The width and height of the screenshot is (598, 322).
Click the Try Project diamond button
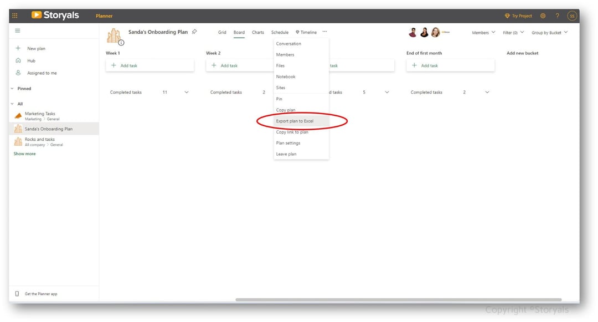point(518,16)
